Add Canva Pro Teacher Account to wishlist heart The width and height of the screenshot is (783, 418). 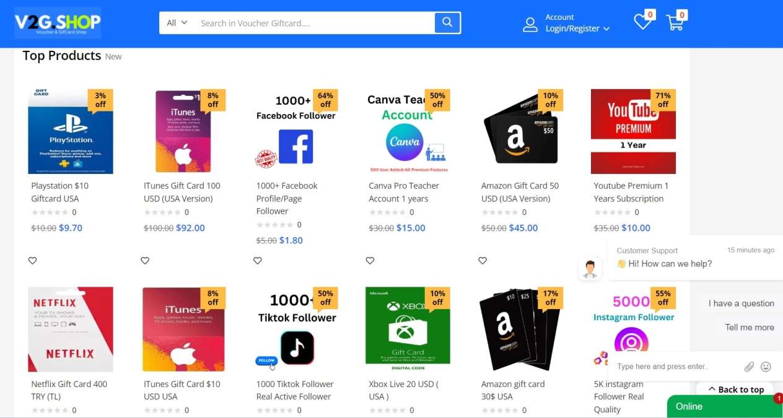pyautogui.click(x=370, y=261)
